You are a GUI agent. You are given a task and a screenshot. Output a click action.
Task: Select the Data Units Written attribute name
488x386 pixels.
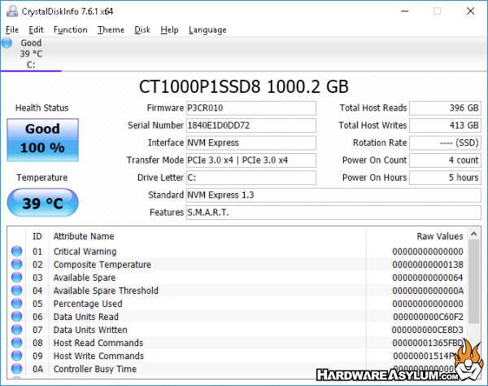[90, 330]
